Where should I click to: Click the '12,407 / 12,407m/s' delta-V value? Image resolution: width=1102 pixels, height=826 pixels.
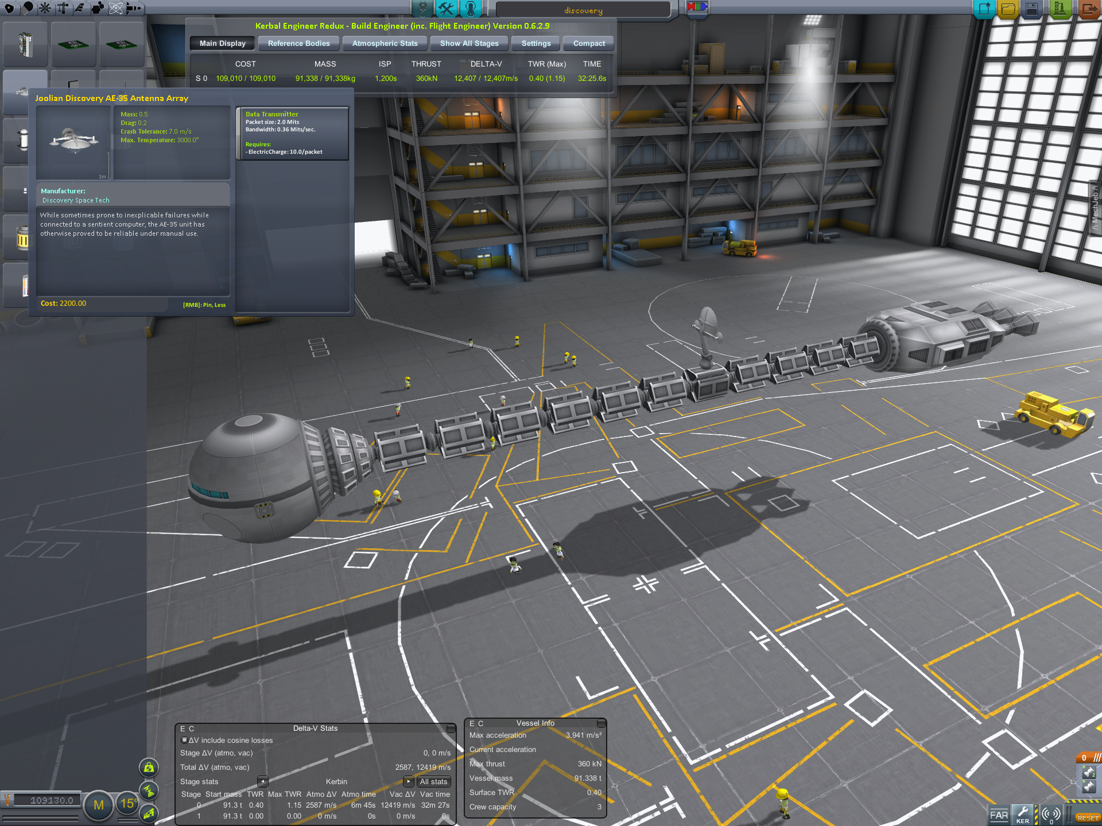(486, 79)
